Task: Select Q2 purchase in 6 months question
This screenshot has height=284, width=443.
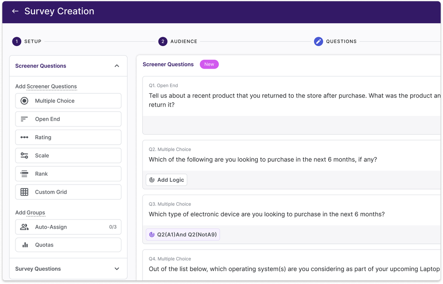Action: (263, 160)
